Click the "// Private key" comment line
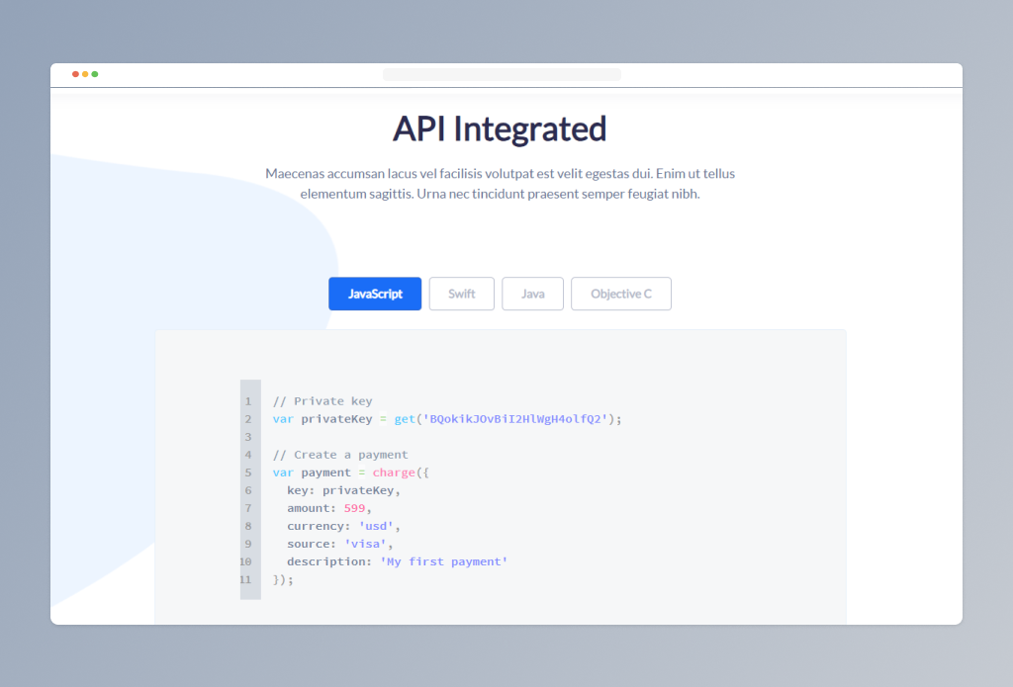This screenshot has height=687, width=1013. (x=322, y=401)
